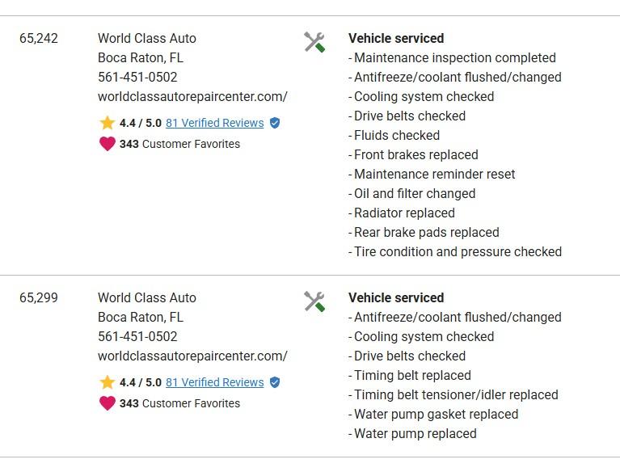This screenshot has width=620, height=472.
Task: Click the Timing belt replaced line item
Action: coord(412,375)
